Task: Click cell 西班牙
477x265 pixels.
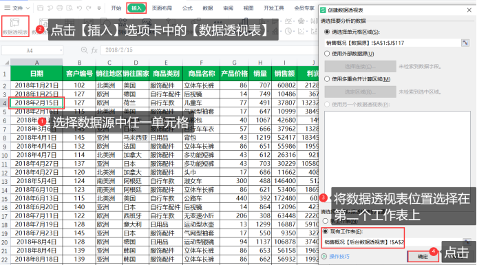Action: pyautogui.click(x=136, y=215)
